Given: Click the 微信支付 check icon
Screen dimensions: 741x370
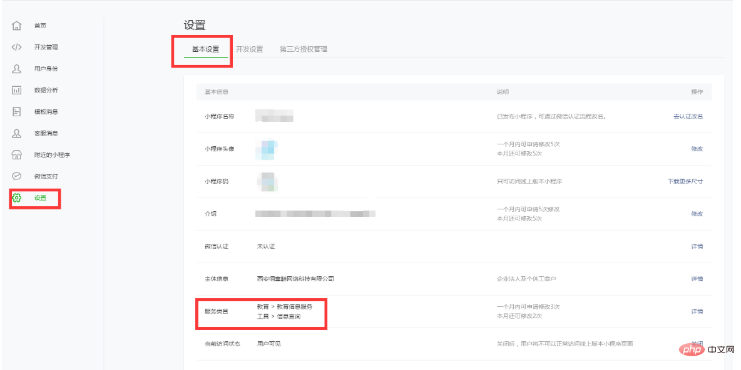Looking at the screenshot, I should [16, 176].
